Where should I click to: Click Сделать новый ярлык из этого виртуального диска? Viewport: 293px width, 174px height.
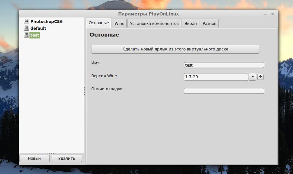coord(175,49)
